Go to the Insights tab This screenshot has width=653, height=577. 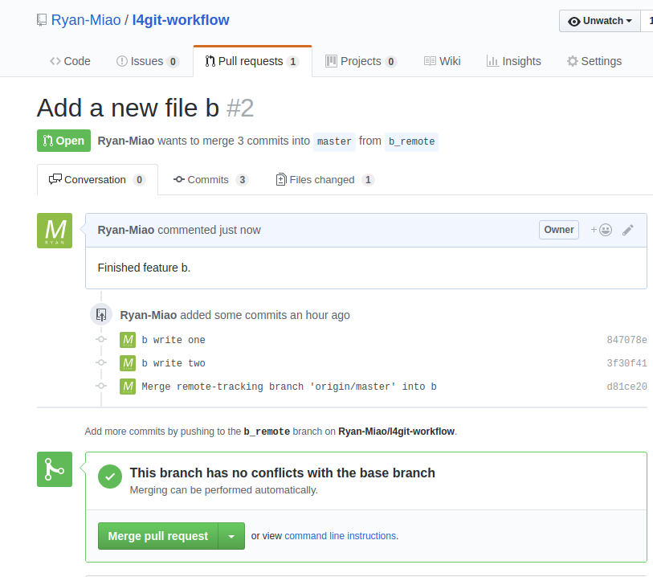514,61
